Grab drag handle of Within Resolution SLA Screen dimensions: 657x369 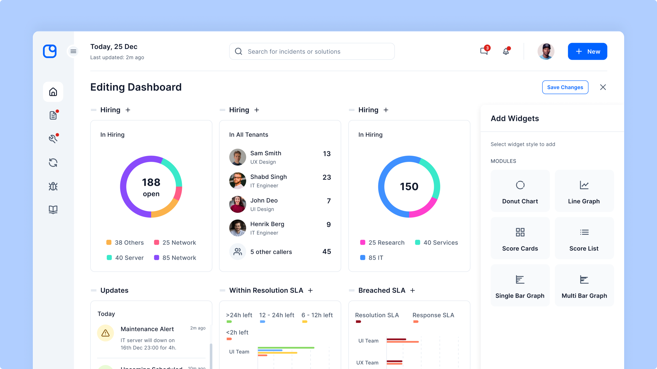tap(223, 290)
